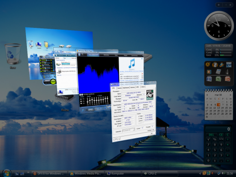This screenshot has width=236, height=177.
Task: Launch the Excel shortcut in launcher gadget
Action: pyautogui.click(x=218, y=79)
